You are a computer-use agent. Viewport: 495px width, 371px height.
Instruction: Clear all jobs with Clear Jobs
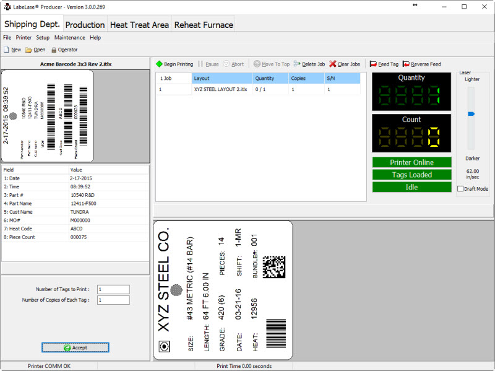pos(345,64)
